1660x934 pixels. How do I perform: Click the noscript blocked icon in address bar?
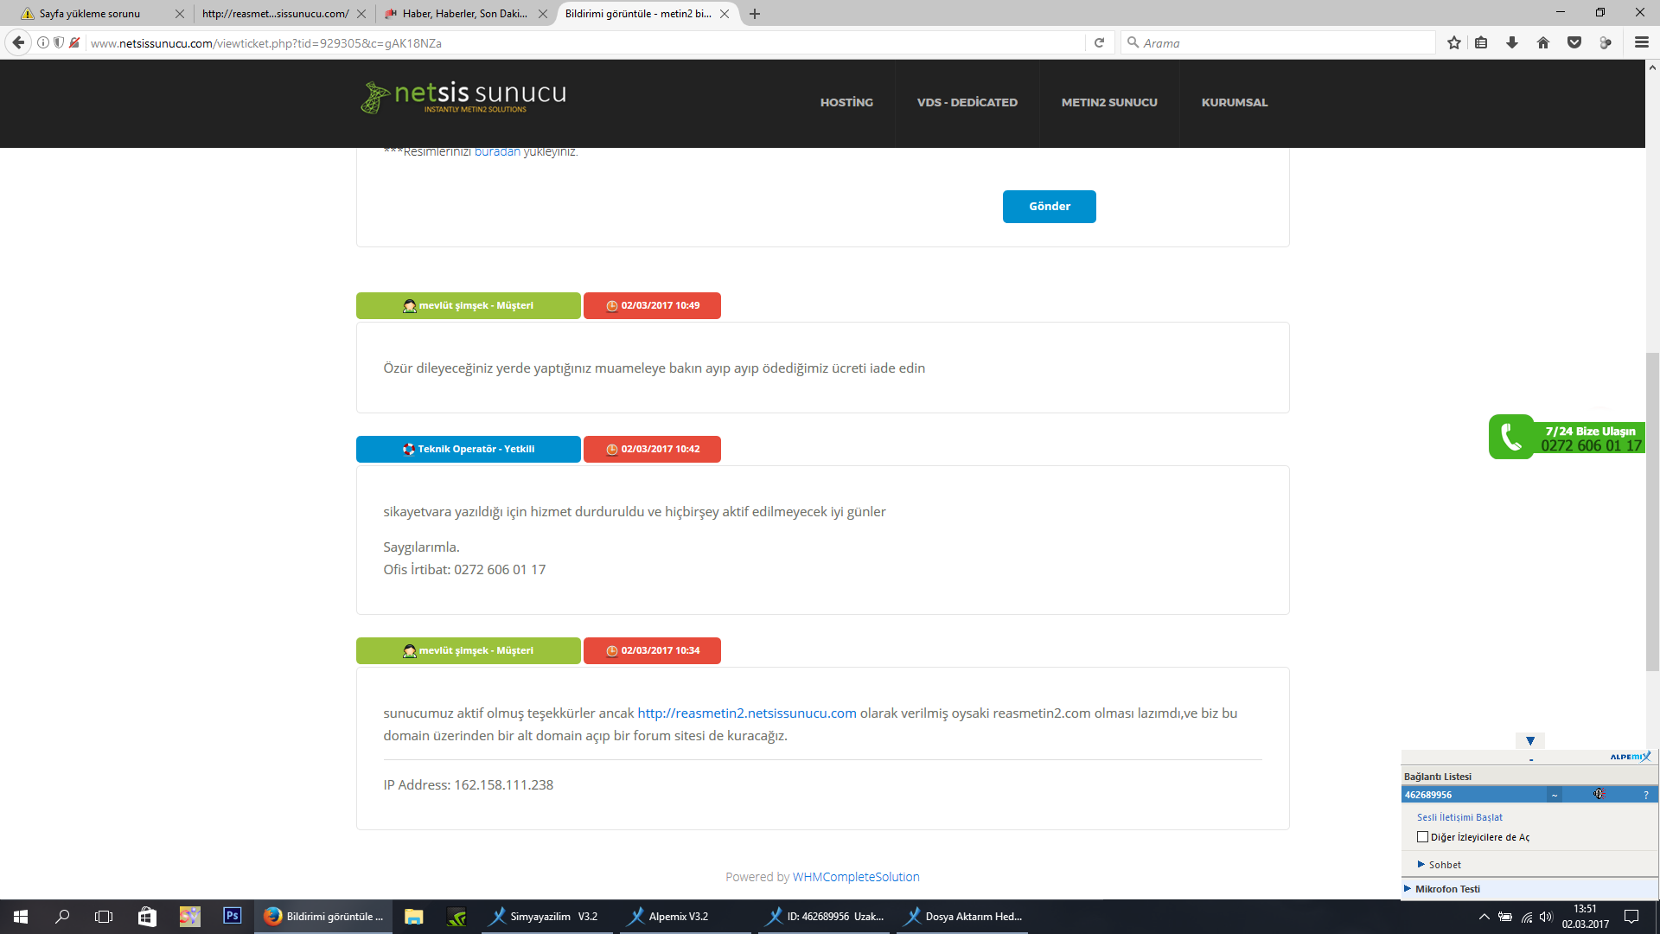point(75,42)
